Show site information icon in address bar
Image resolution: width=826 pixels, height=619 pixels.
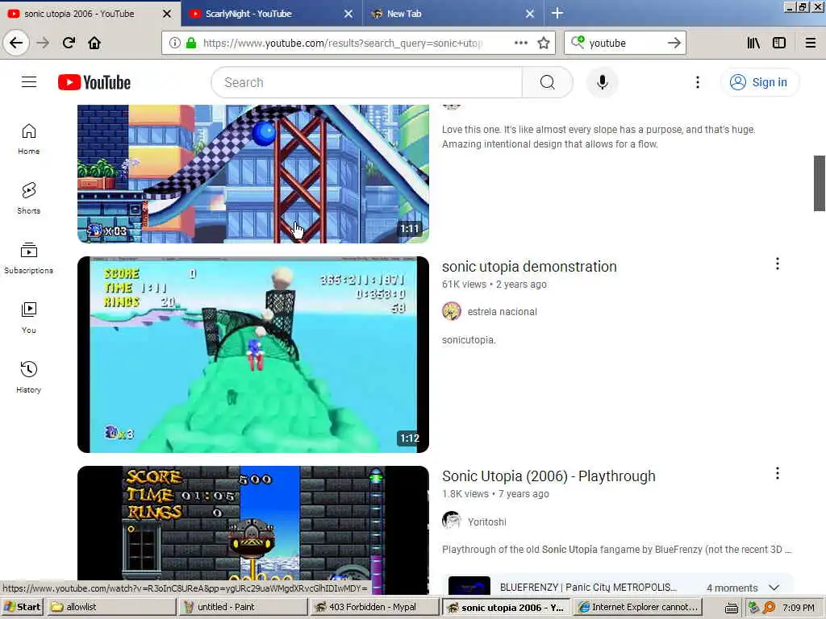[174, 44]
